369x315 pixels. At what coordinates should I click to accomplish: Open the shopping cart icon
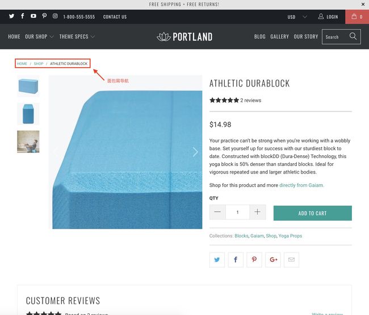(357, 16)
